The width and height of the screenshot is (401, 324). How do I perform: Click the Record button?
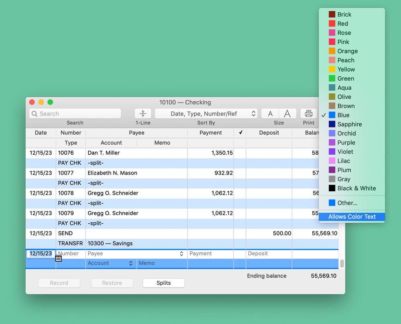pyautogui.click(x=59, y=283)
